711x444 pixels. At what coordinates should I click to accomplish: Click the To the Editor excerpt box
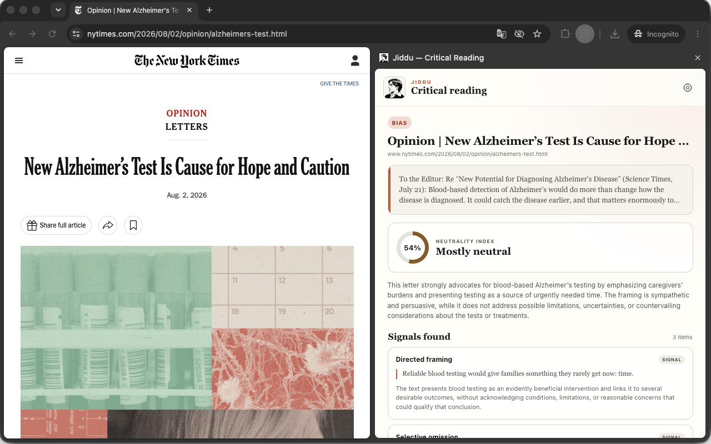click(540, 189)
